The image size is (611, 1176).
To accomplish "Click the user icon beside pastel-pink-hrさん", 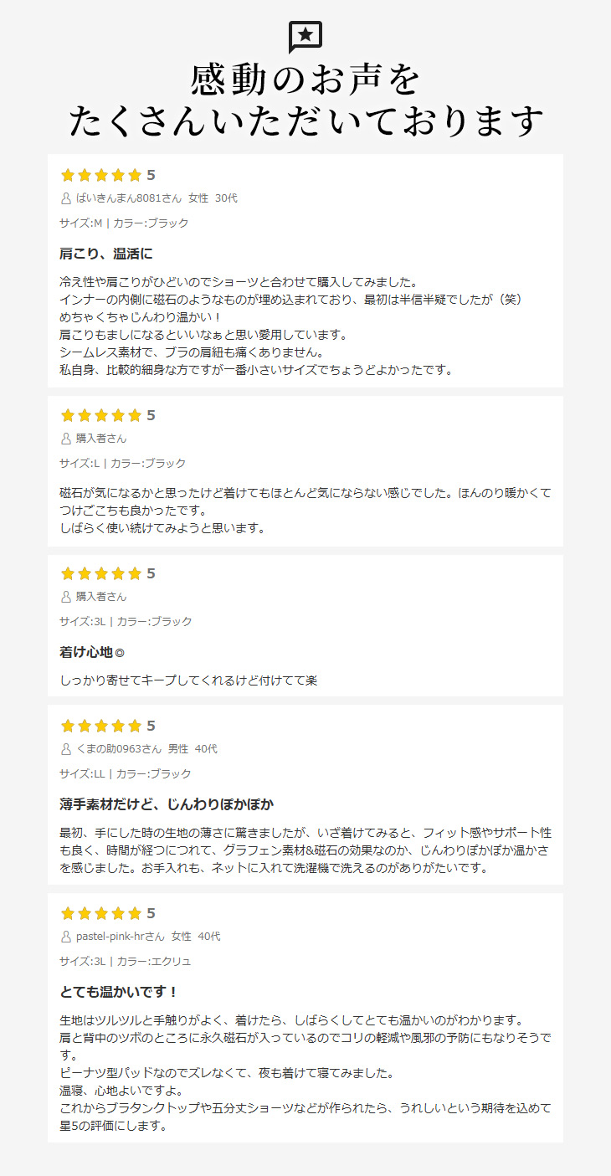I will (x=66, y=937).
